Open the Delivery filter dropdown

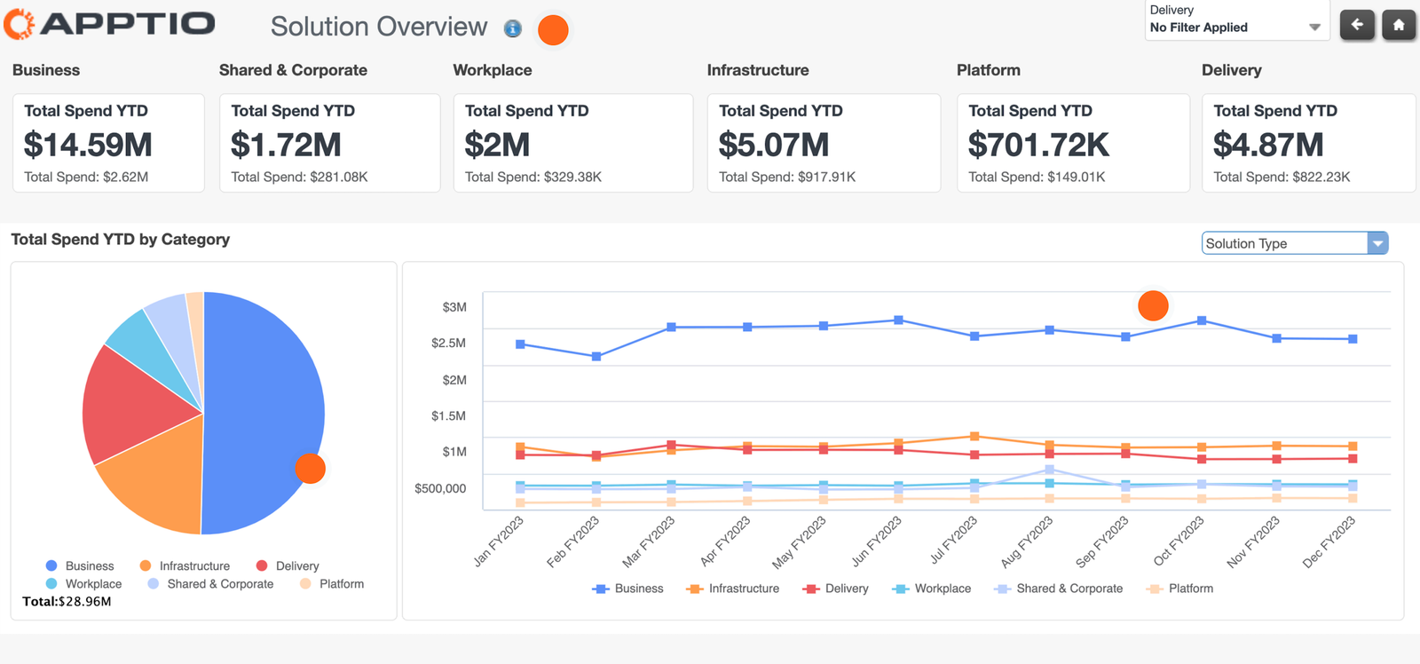pos(1236,20)
